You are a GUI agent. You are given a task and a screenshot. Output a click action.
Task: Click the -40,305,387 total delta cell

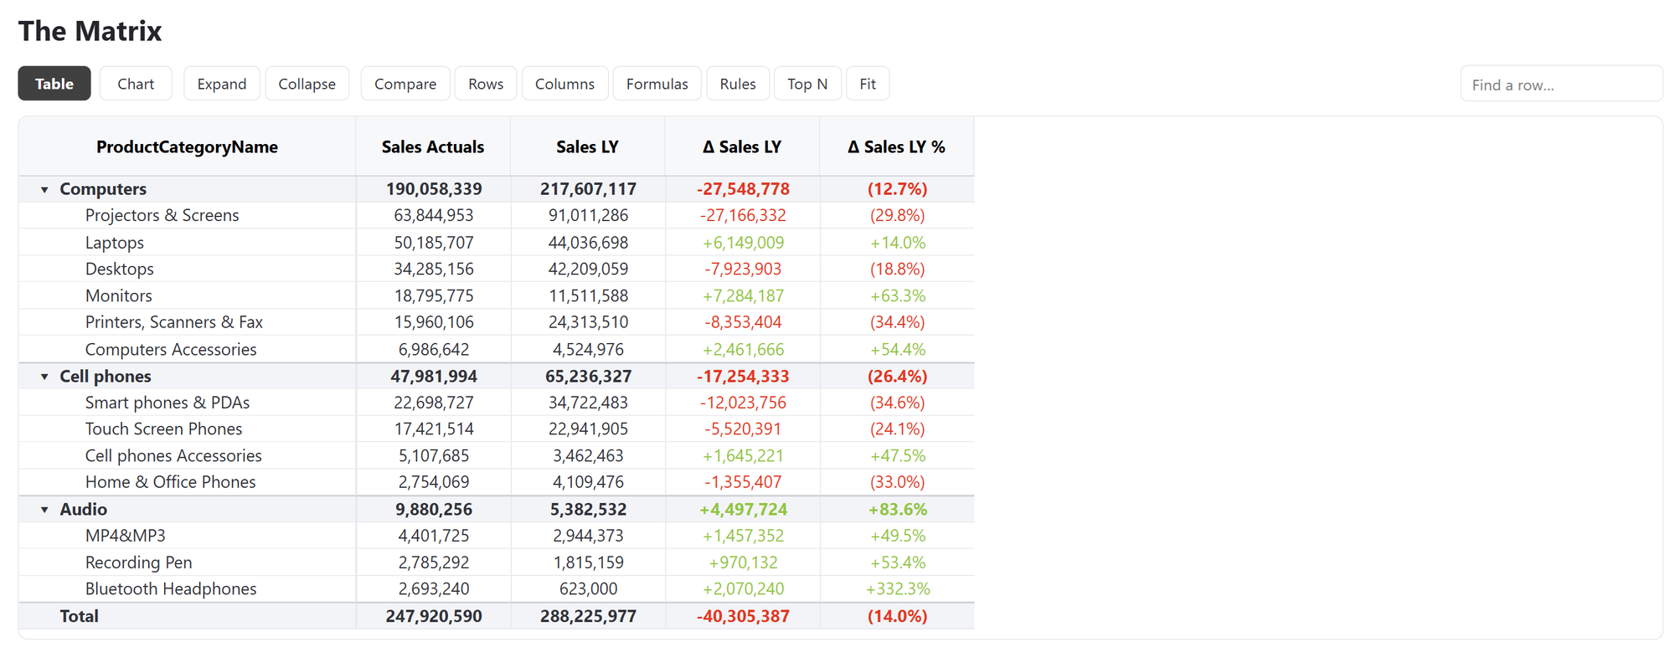click(743, 617)
